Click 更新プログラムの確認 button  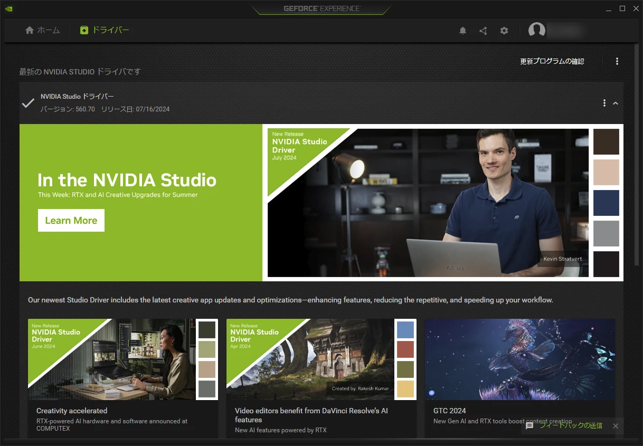coord(552,61)
